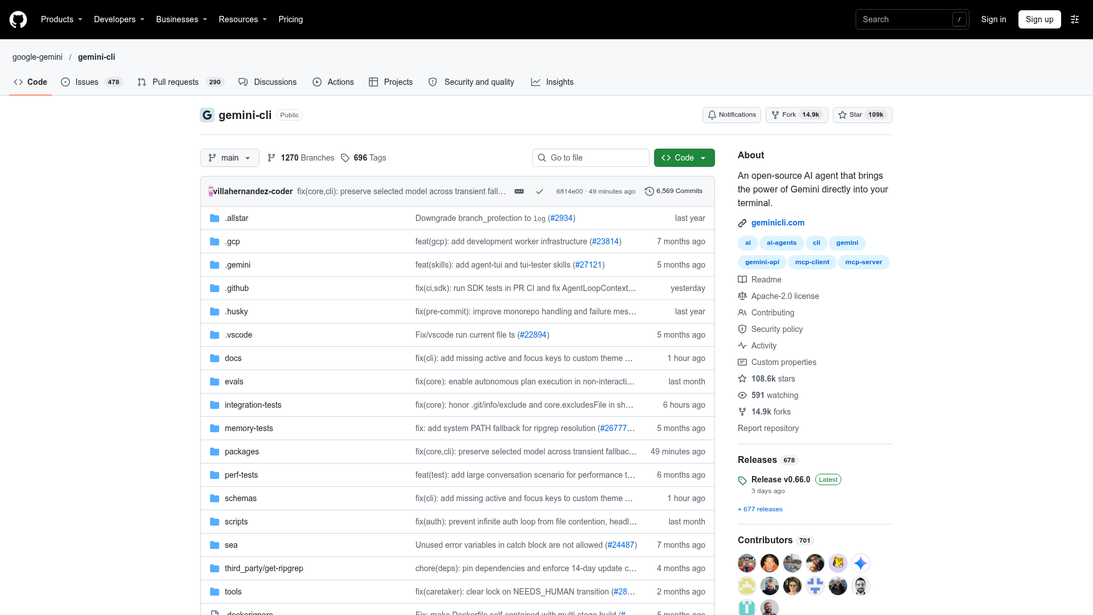Viewport: 1093px width, 615px height.
Task: Open pull request #23814 link
Action: click(x=605, y=241)
